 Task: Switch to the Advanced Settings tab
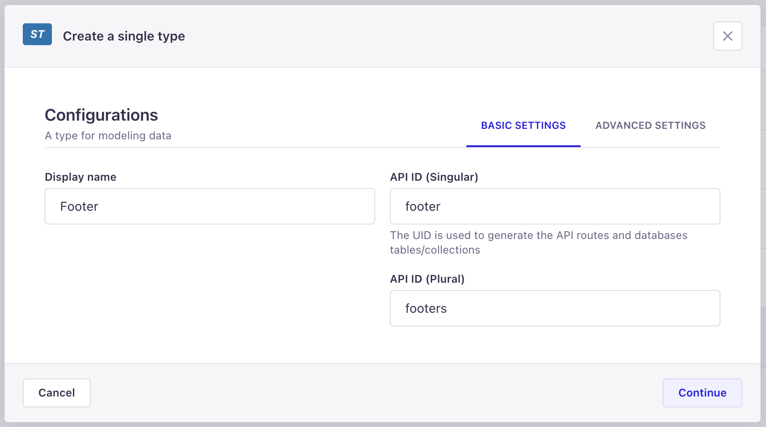[x=650, y=126]
